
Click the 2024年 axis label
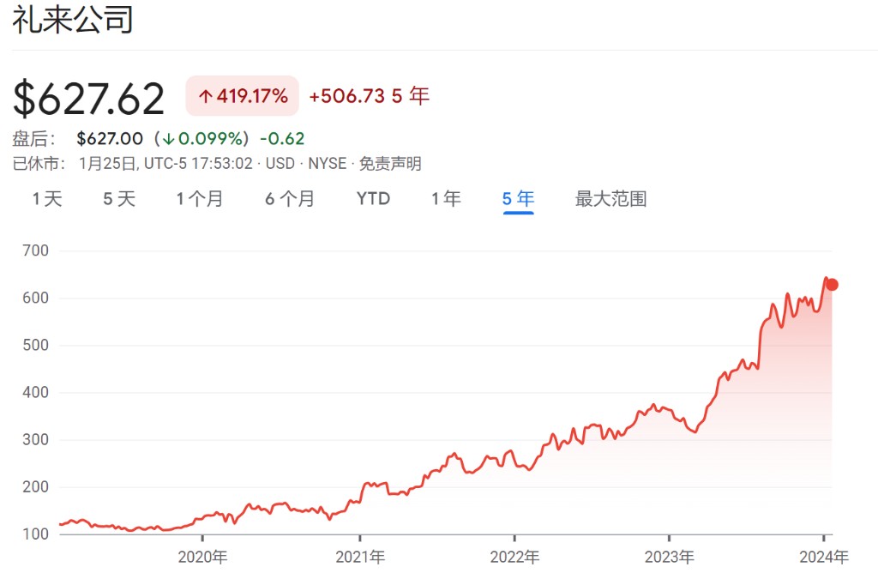click(x=824, y=557)
